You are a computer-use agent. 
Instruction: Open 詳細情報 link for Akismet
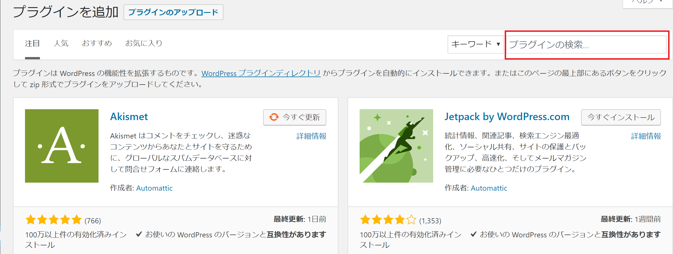[311, 136]
